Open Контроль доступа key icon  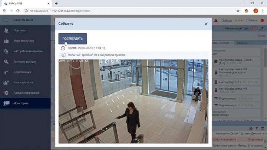(6, 61)
